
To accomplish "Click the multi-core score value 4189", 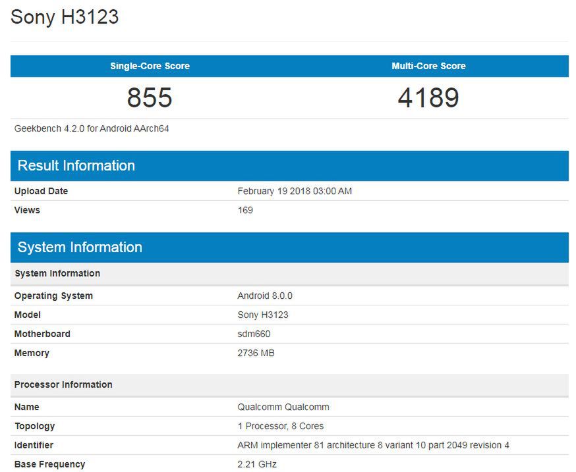I will [428, 97].
